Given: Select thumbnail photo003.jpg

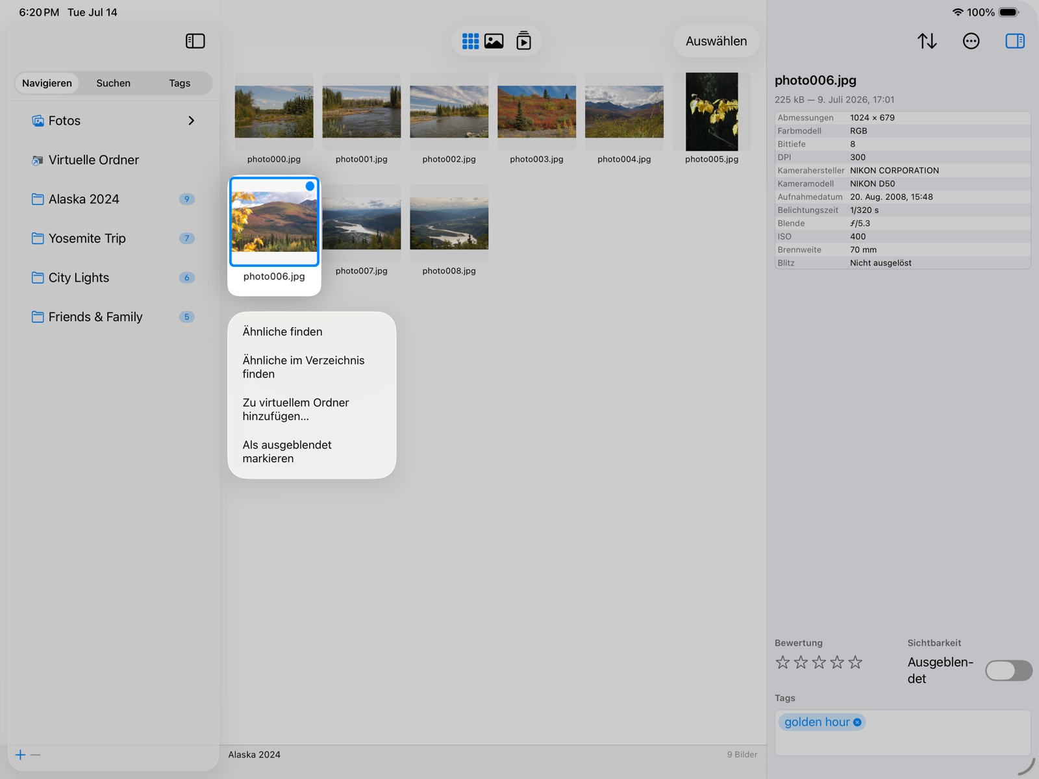Looking at the screenshot, I should click(537, 112).
